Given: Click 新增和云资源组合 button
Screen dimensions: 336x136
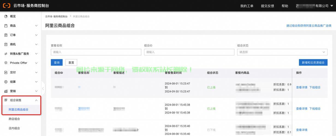Looking at the screenshot, I should (313, 63).
